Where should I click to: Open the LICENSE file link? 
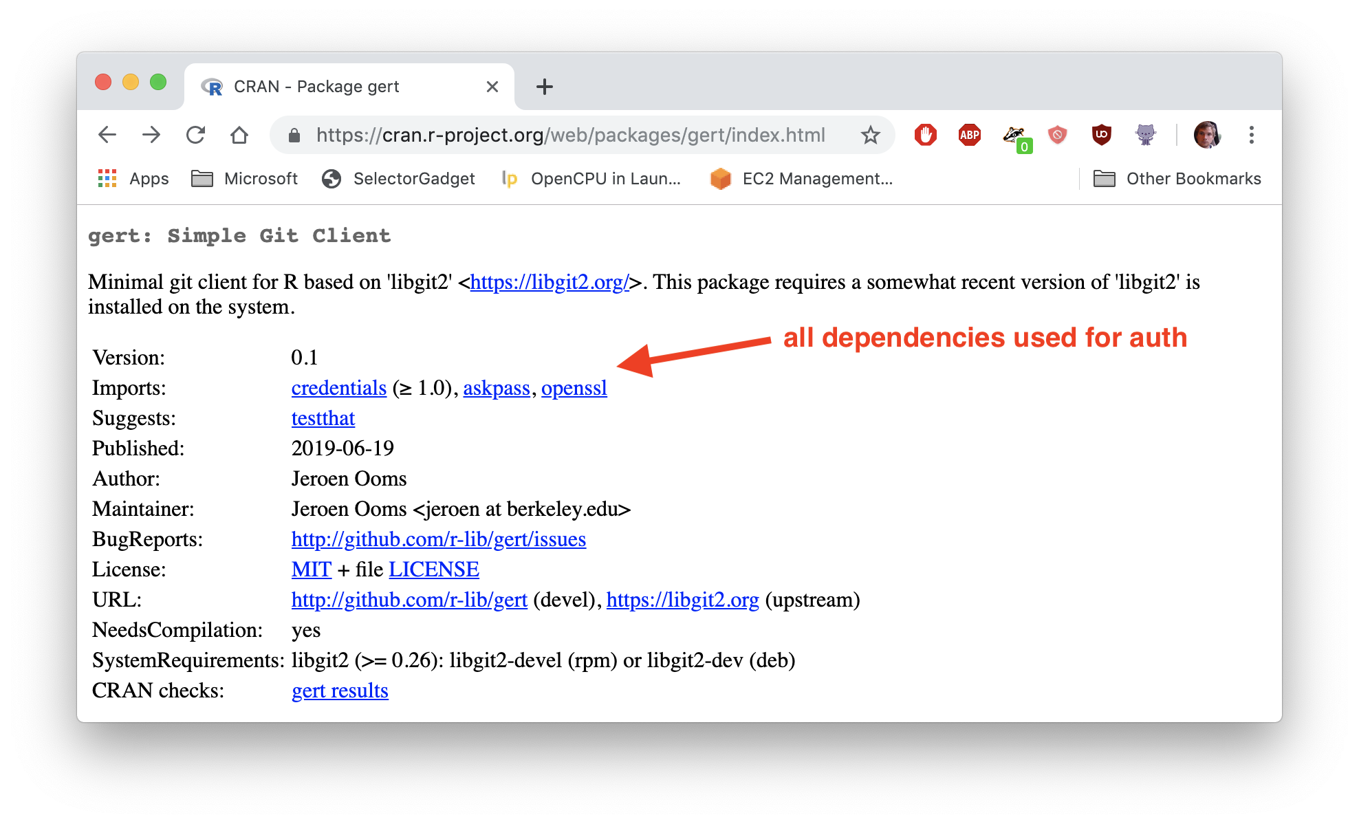(x=434, y=570)
